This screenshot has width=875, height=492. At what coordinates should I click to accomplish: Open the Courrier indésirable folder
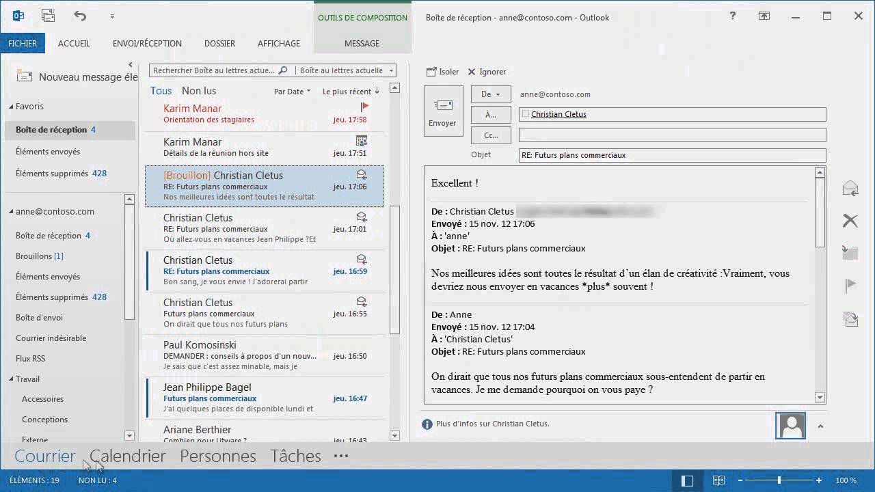(51, 338)
